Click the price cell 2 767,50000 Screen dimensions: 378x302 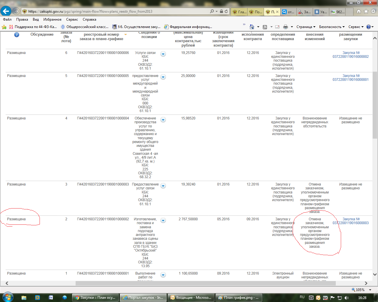tap(188, 219)
